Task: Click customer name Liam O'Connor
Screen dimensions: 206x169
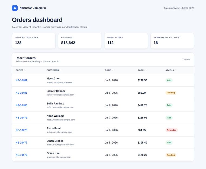Action: (56, 91)
